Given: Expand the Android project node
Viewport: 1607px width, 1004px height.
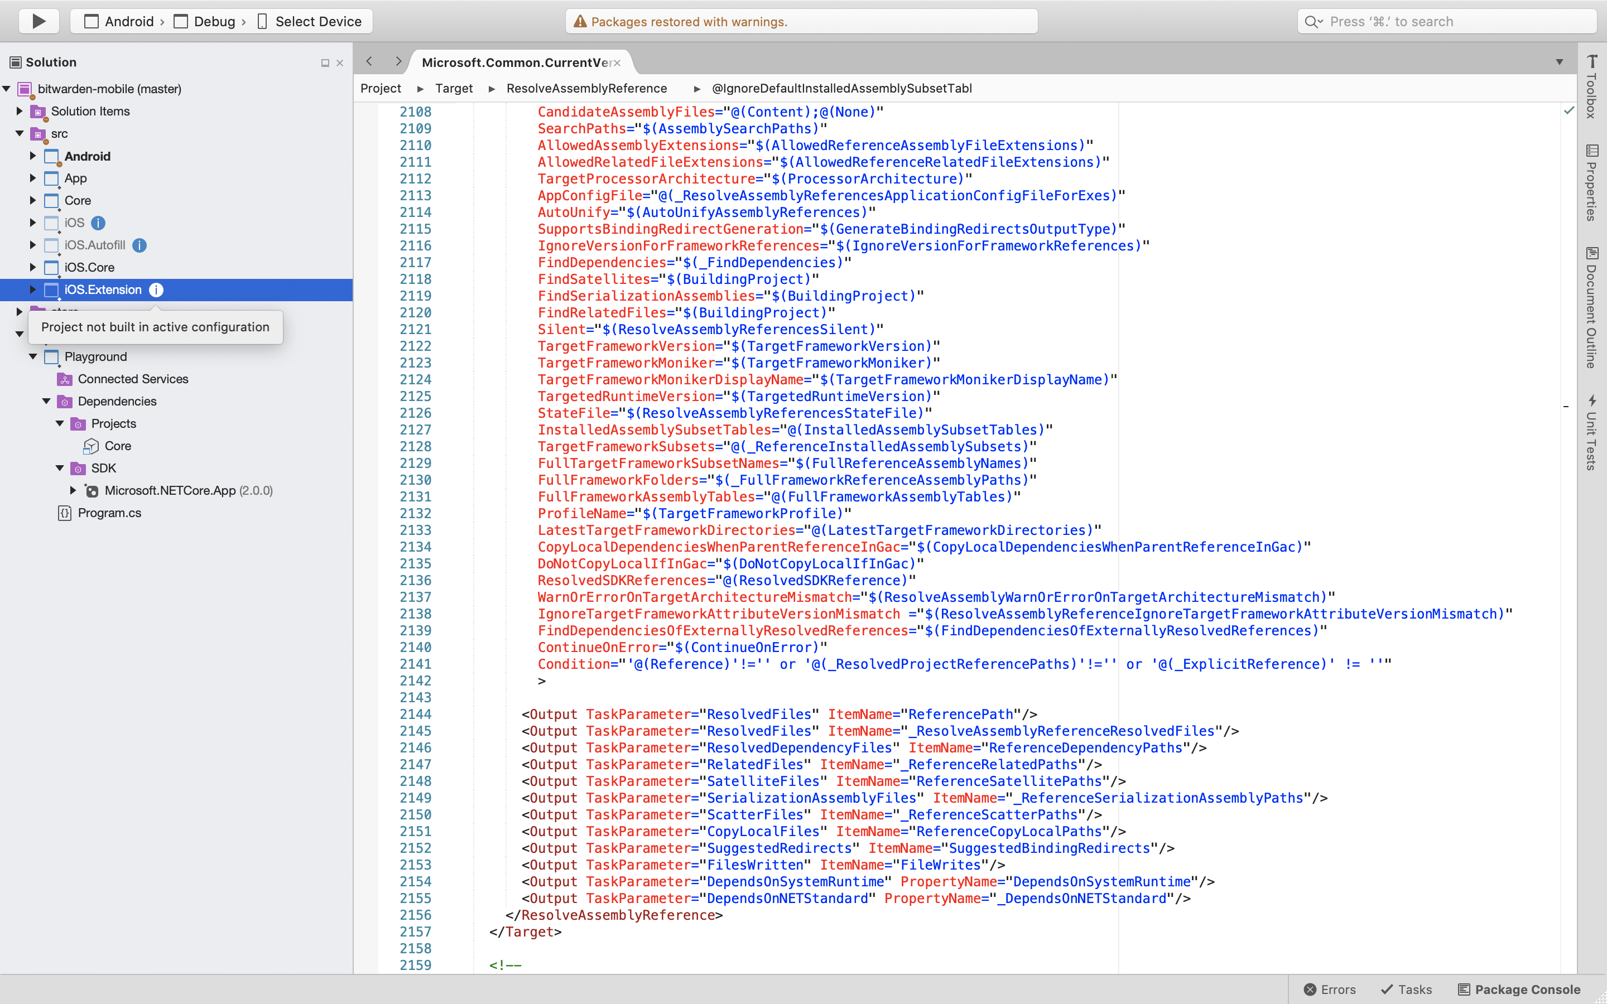Looking at the screenshot, I should click(x=32, y=156).
